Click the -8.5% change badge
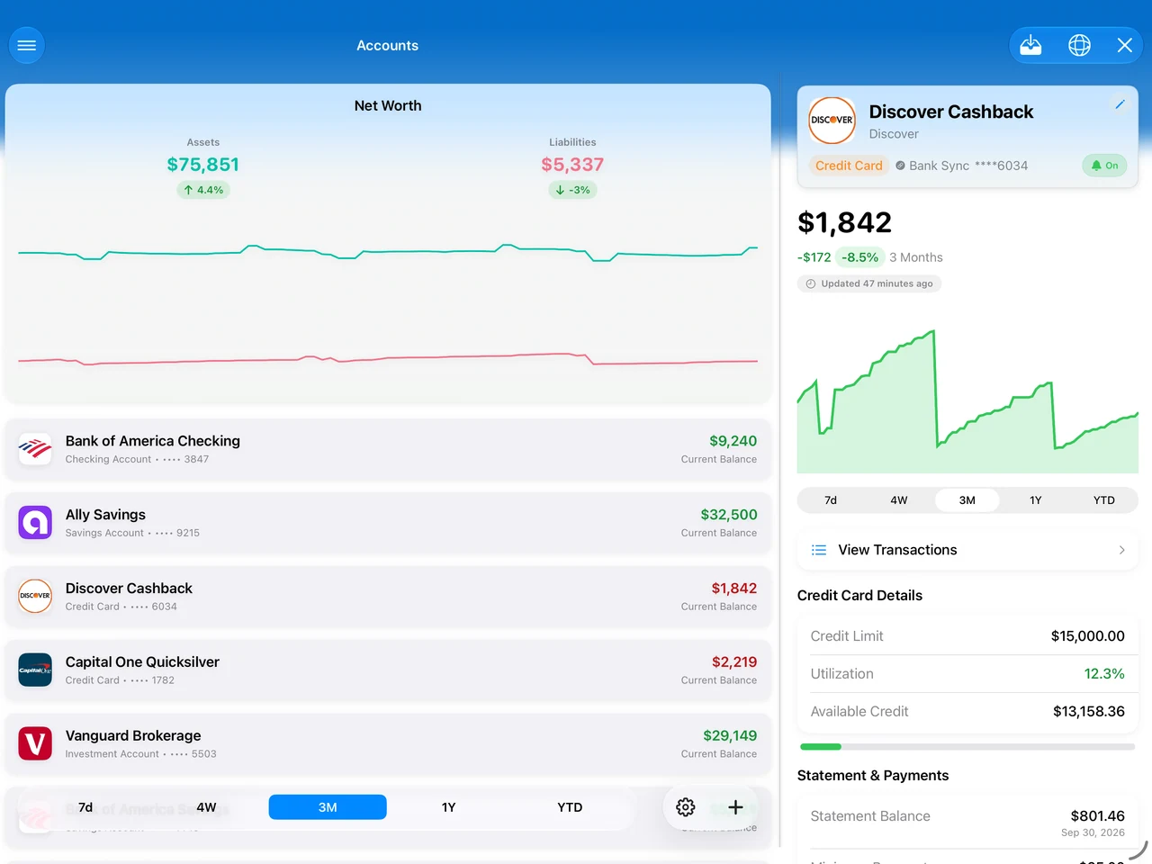This screenshot has height=864, width=1152. pos(859,257)
